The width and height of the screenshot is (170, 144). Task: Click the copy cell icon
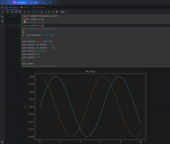16,12
